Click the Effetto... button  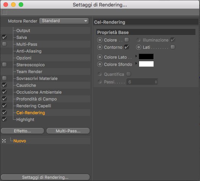[x=22, y=131]
